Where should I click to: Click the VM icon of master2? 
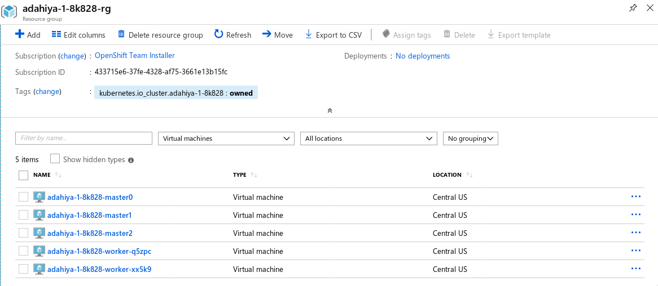tap(39, 233)
